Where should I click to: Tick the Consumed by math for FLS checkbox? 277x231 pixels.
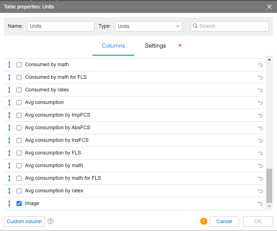point(19,77)
